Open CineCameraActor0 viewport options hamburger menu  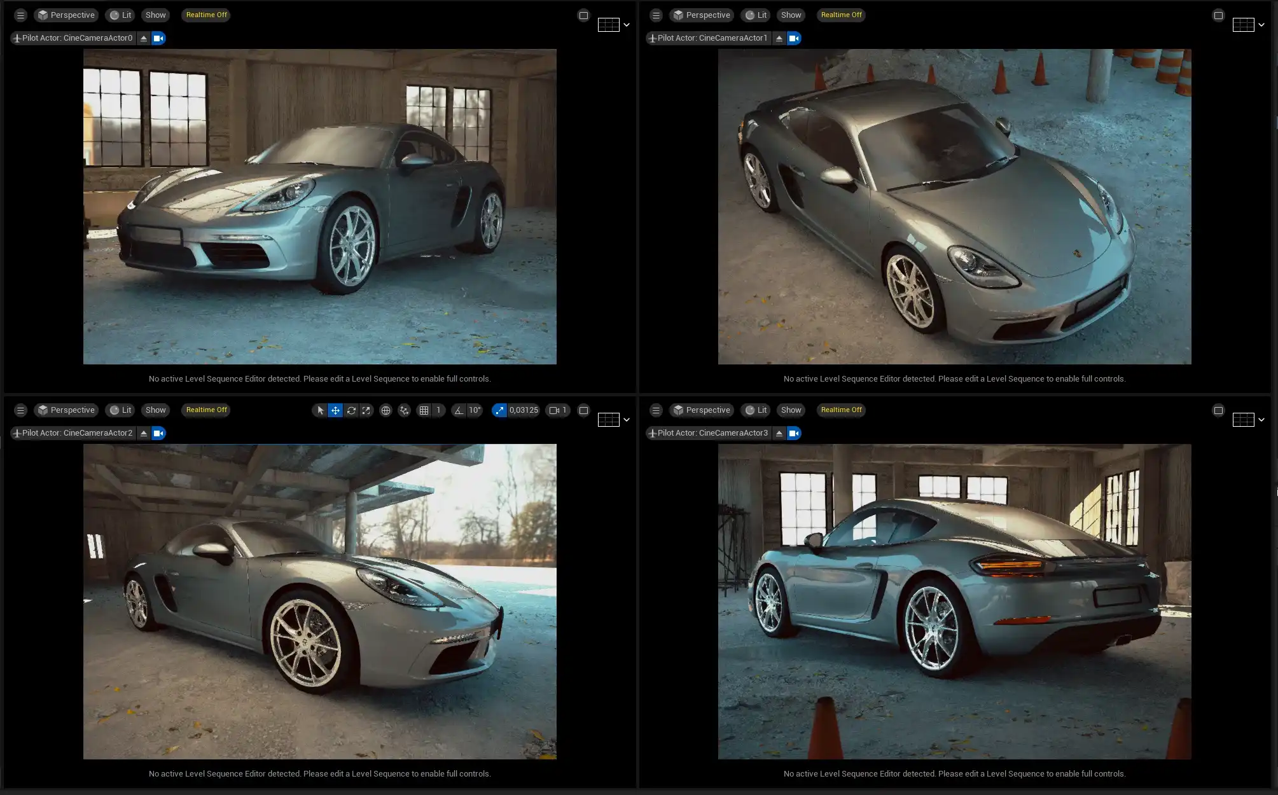click(x=20, y=15)
